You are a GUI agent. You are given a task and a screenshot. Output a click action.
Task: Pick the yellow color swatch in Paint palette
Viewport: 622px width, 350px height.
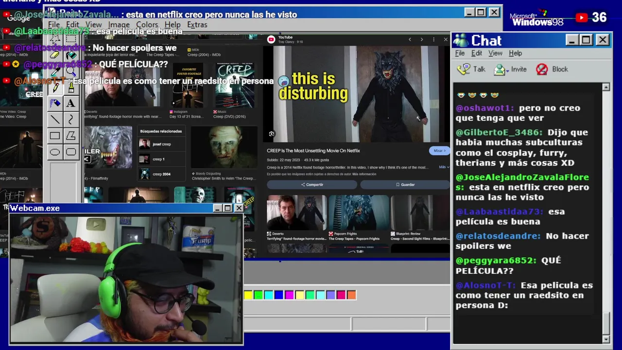pyautogui.click(x=248, y=295)
